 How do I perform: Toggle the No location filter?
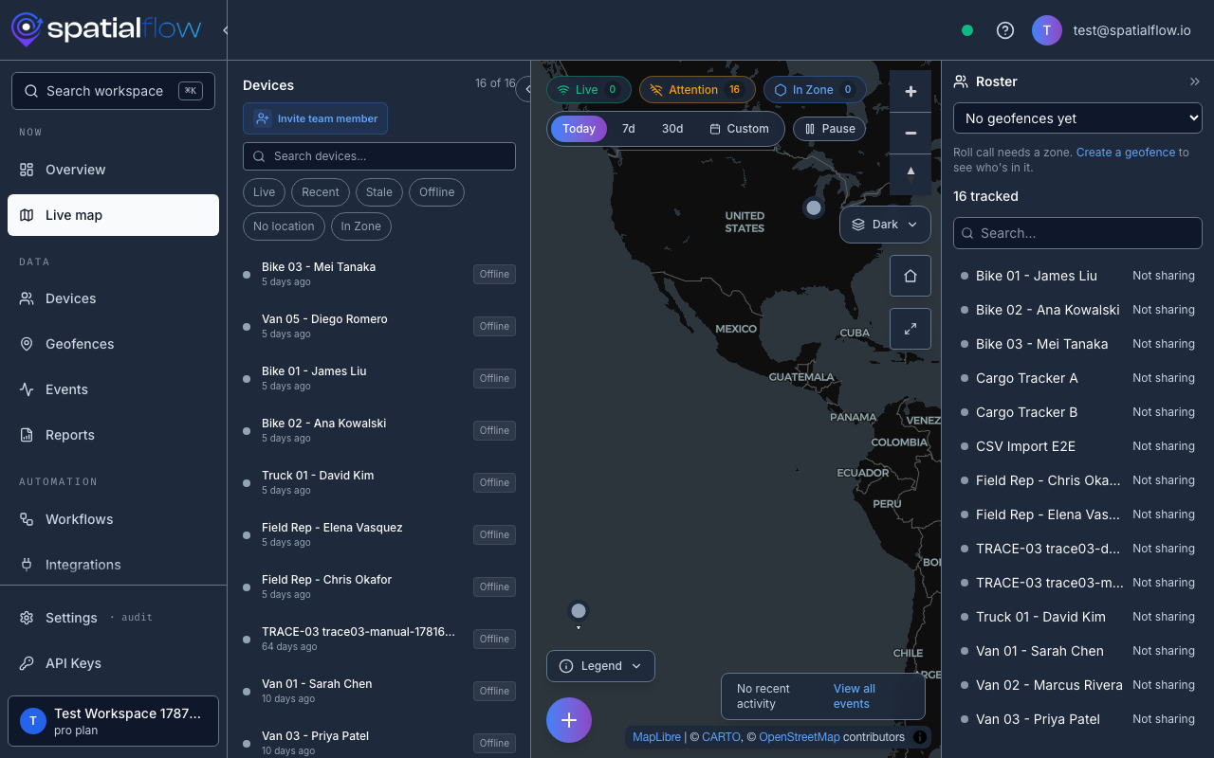click(284, 226)
